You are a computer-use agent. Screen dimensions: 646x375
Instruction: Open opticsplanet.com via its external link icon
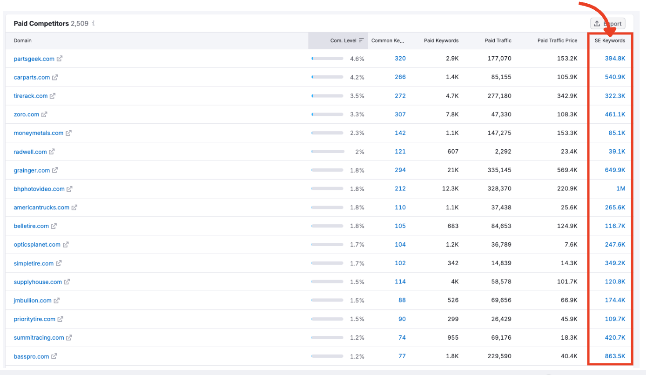coord(66,244)
